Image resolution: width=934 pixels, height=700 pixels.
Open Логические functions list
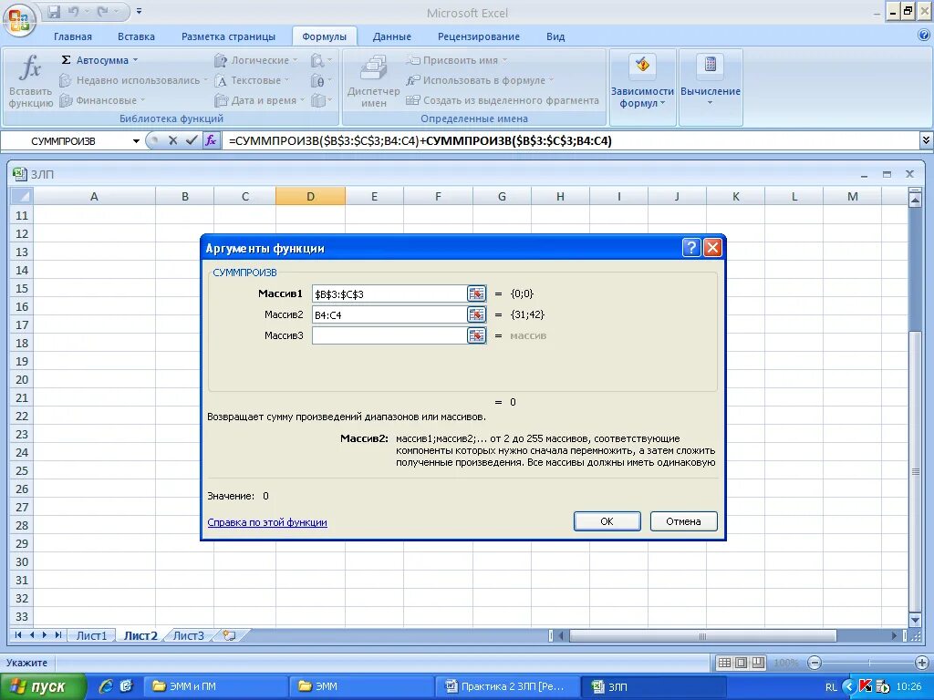[x=255, y=60]
